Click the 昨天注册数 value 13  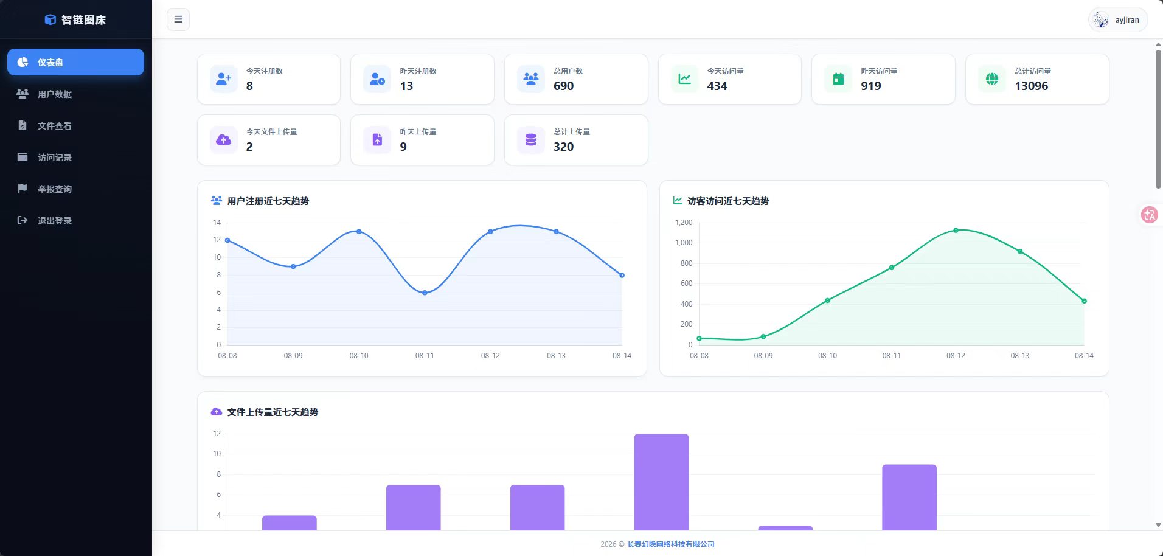(406, 86)
